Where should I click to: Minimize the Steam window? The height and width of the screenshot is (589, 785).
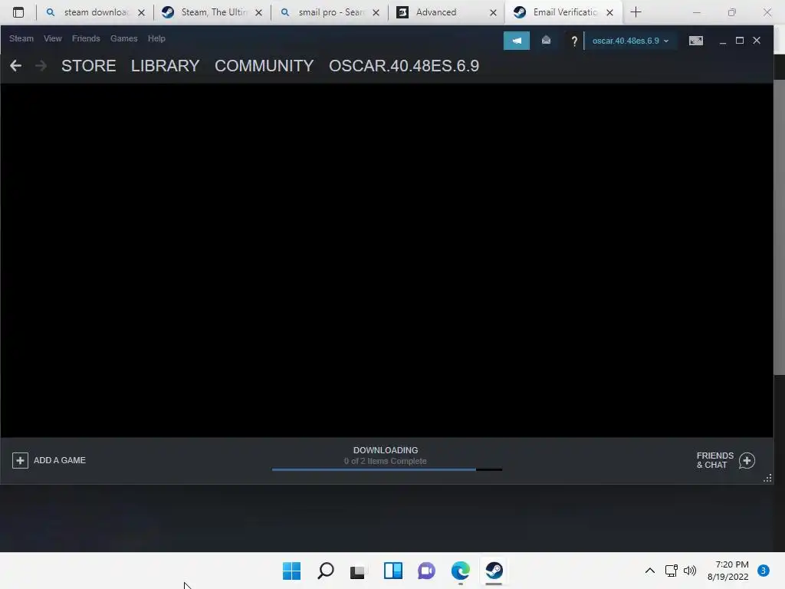click(x=722, y=41)
